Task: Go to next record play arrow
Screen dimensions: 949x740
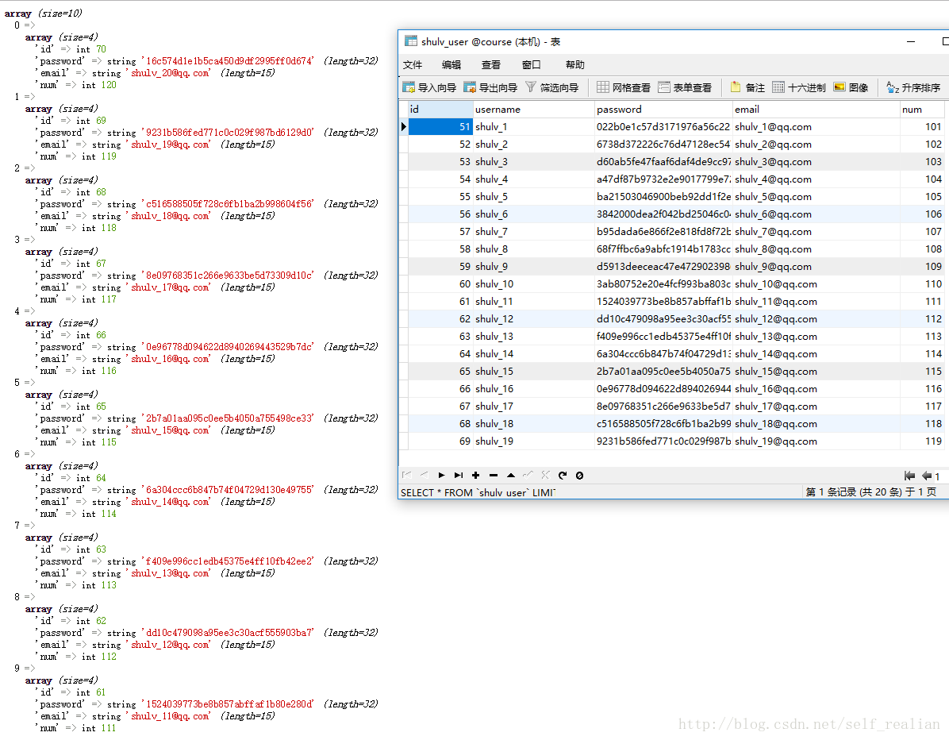Action: tap(441, 476)
